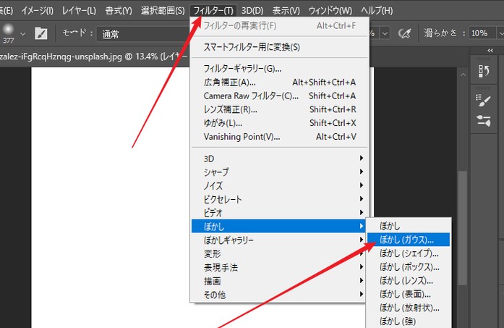This screenshot has width=504, height=328.
Task: Toggle pressure for opacity icon
Action: coord(404,33)
